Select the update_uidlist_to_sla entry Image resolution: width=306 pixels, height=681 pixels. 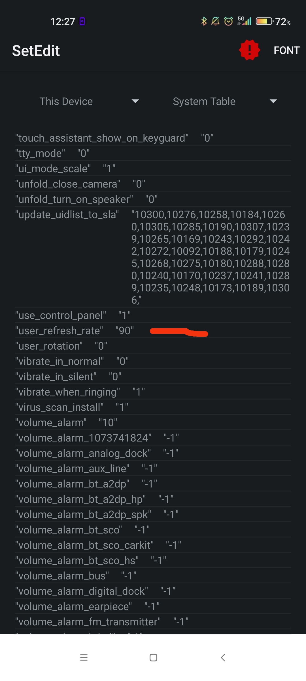click(x=153, y=257)
